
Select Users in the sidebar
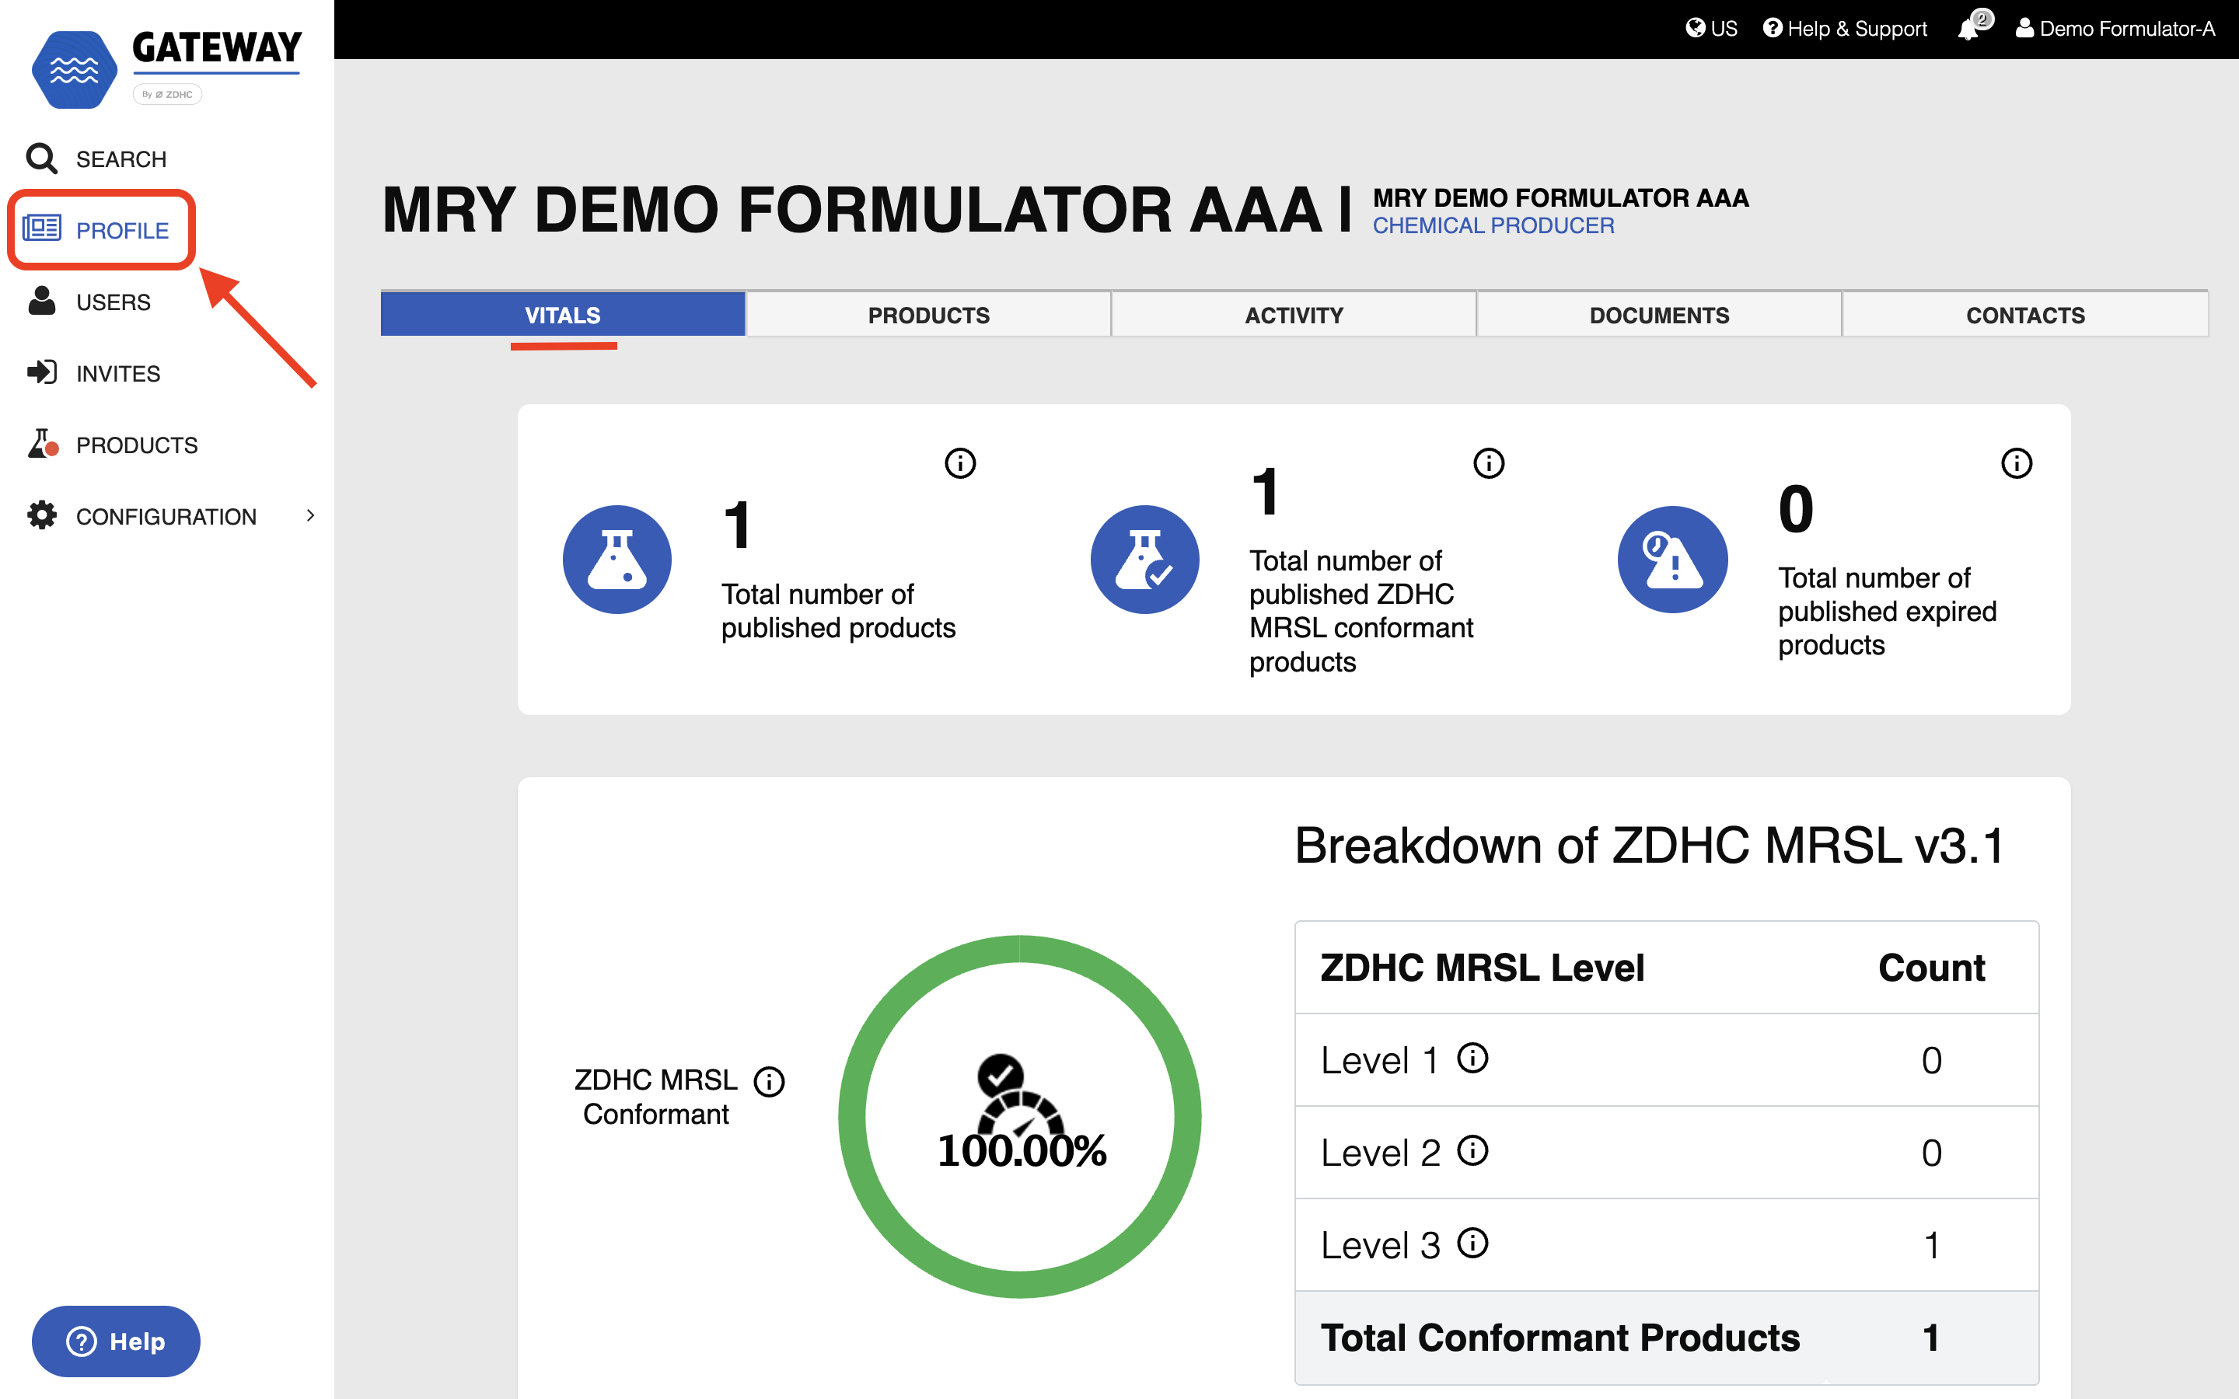[113, 302]
